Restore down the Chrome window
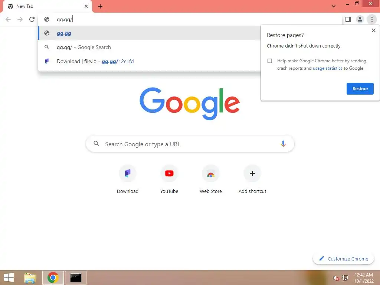The height and width of the screenshot is (285, 380). tap(357, 4)
